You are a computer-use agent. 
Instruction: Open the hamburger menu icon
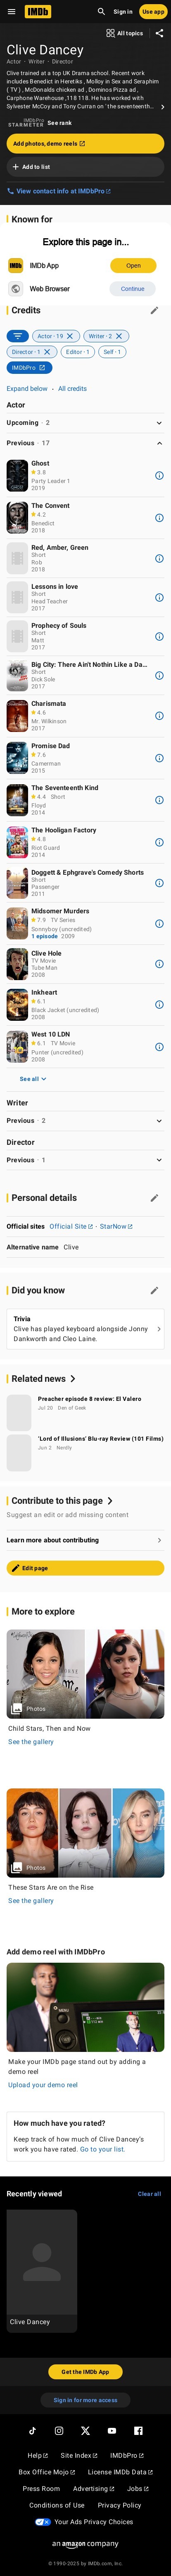click(x=11, y=12)
